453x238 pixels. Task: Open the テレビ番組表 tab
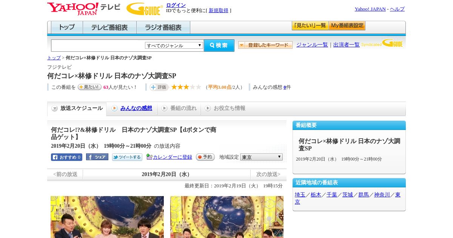coord(109,28)
